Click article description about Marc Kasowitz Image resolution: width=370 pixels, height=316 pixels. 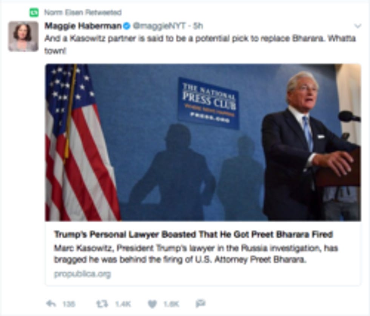pyautogui.click(x=196, y=254)
